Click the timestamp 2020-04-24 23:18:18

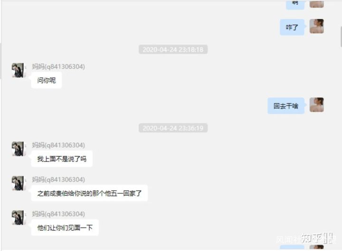click(x=173, y=50)
